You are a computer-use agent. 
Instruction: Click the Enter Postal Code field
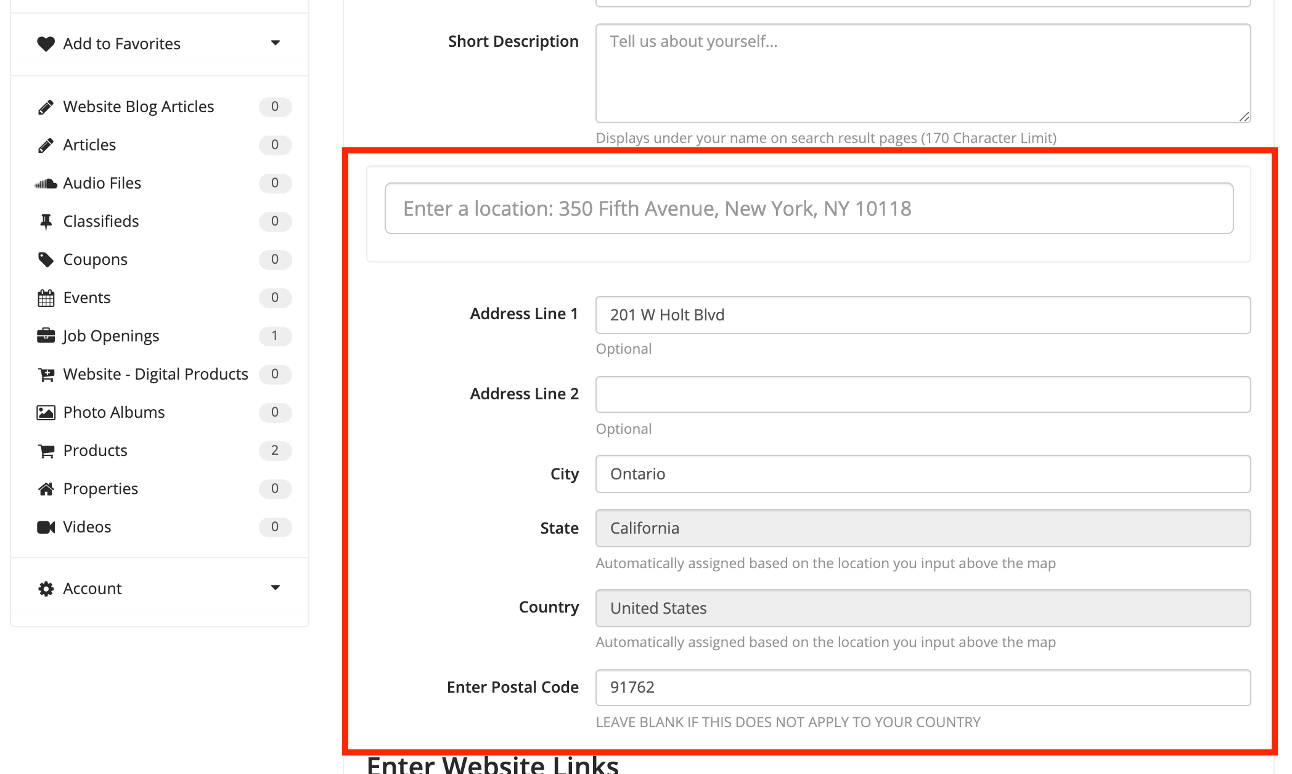click(x=922, y=687)
